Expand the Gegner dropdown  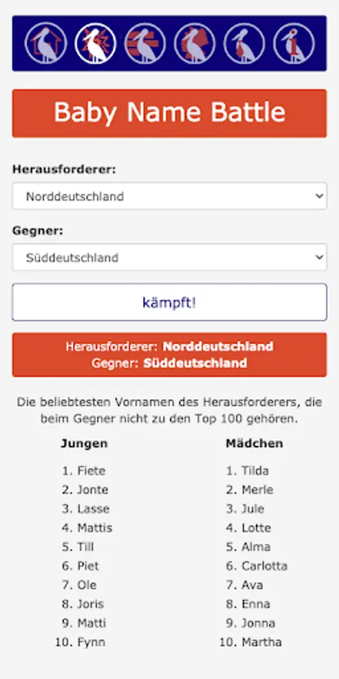(x=169, y=257)
